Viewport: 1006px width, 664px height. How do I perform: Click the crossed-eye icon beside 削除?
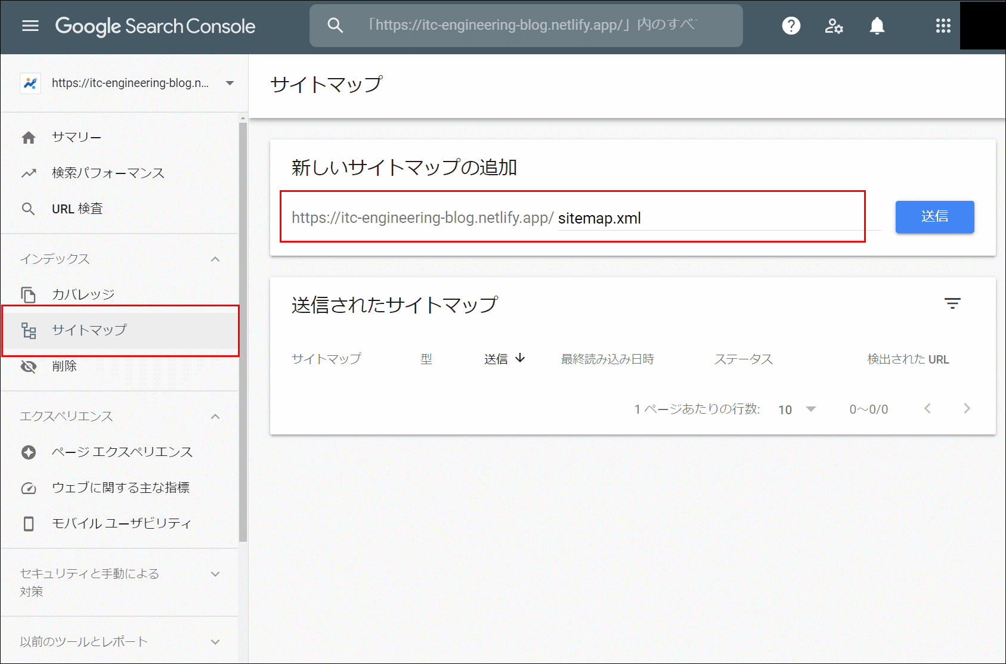click(x=29, y=366)
